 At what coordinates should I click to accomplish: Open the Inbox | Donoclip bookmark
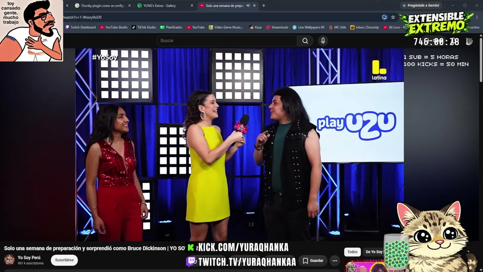point(365,27)
